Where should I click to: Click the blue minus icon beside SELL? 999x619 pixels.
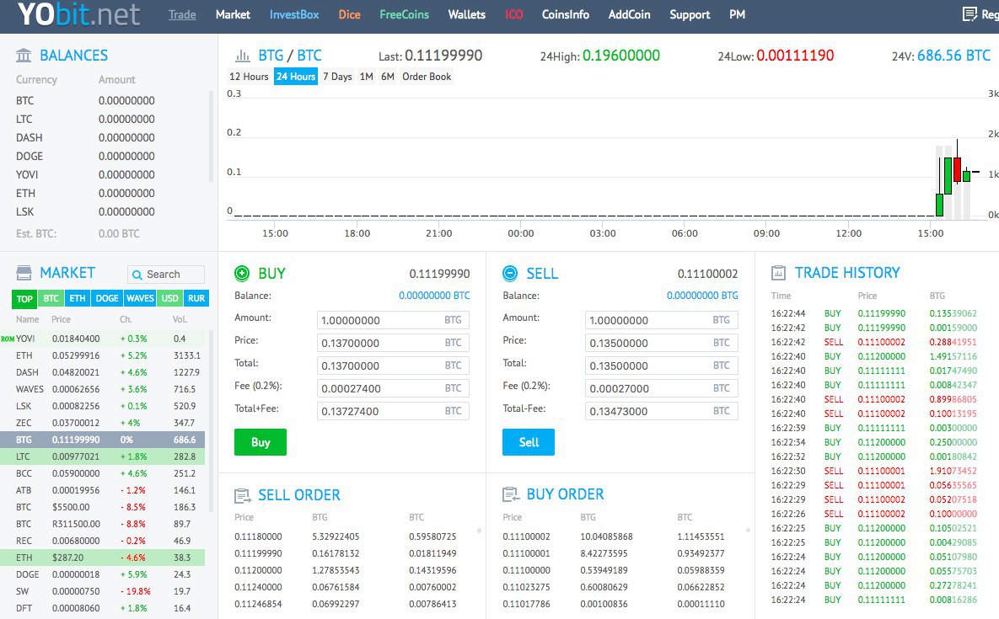click(x=510, y=274)
